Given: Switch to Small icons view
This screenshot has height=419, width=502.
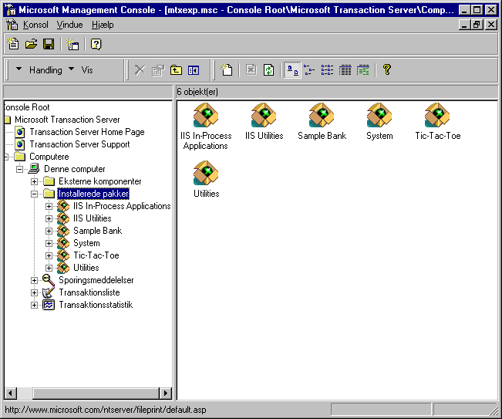Looking at the screenshot, I should [x=309, y=69].
